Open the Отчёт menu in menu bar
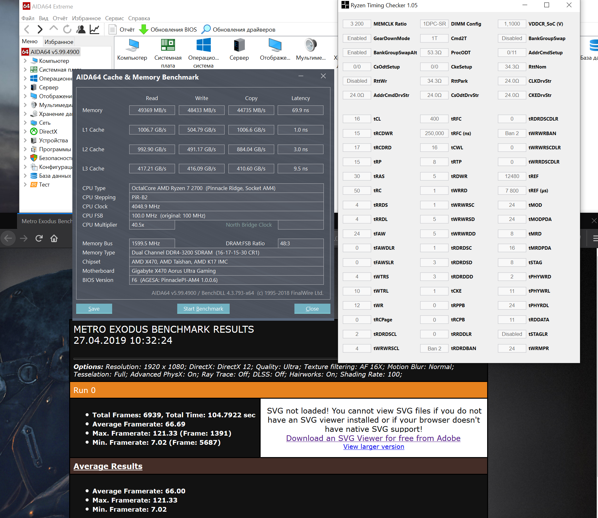This screenshot has height=518, width=598. point(60,18)
